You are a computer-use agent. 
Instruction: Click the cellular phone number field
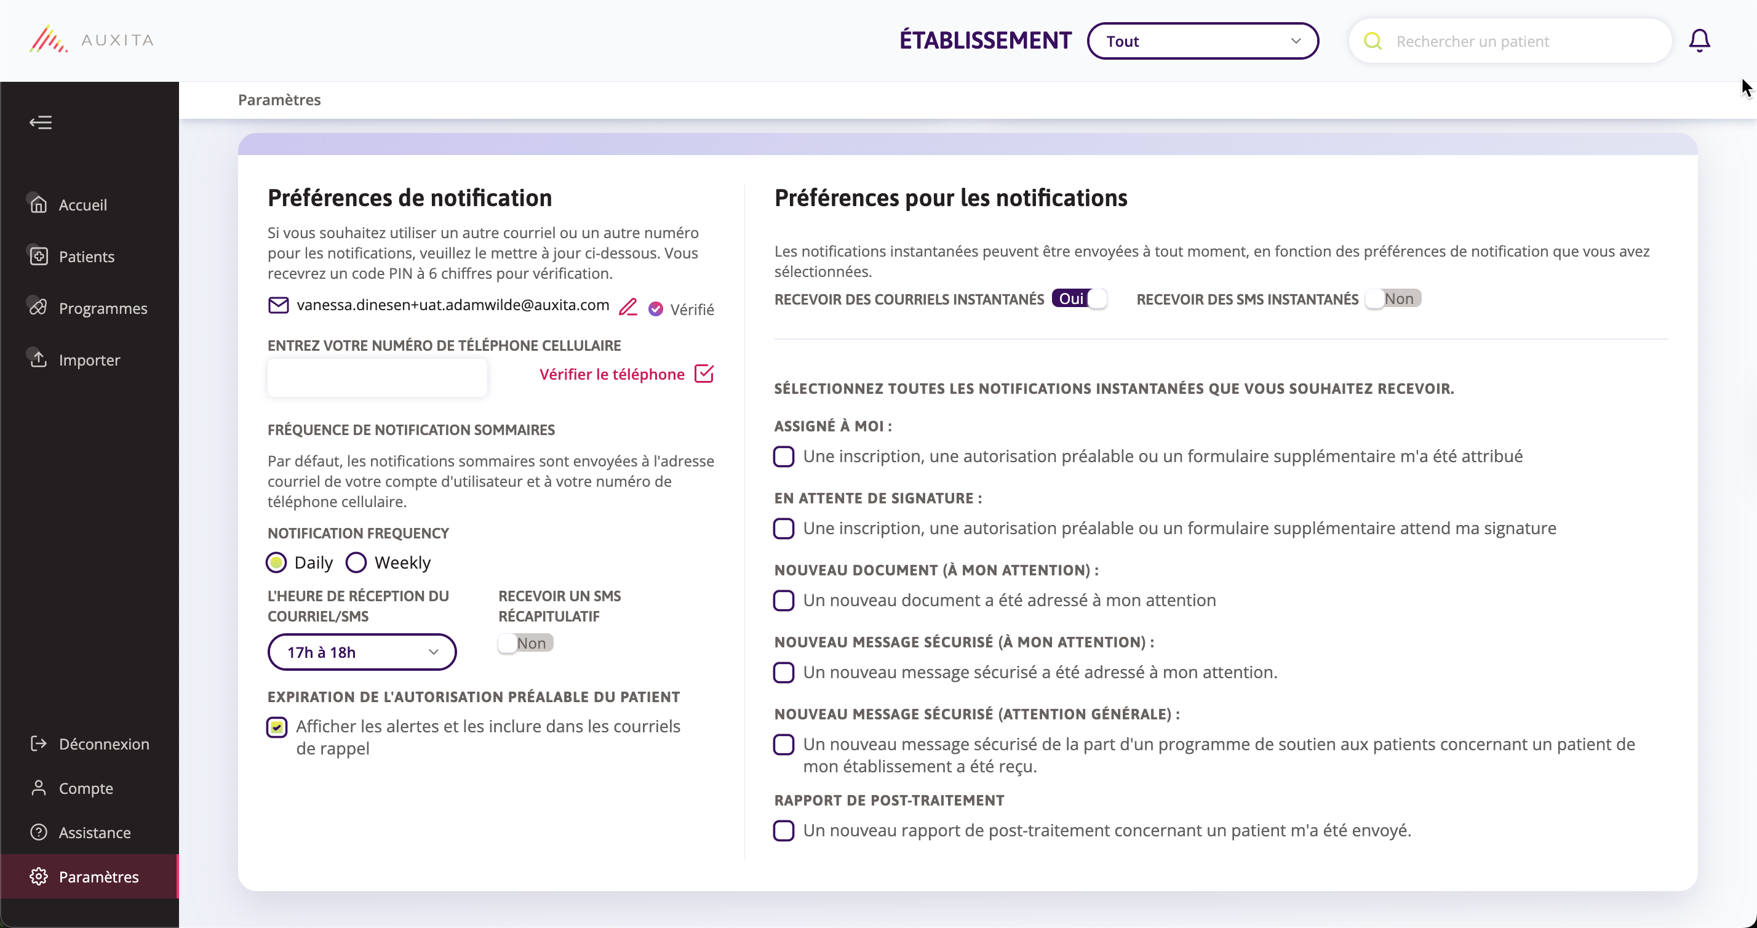tap(377, 377)
